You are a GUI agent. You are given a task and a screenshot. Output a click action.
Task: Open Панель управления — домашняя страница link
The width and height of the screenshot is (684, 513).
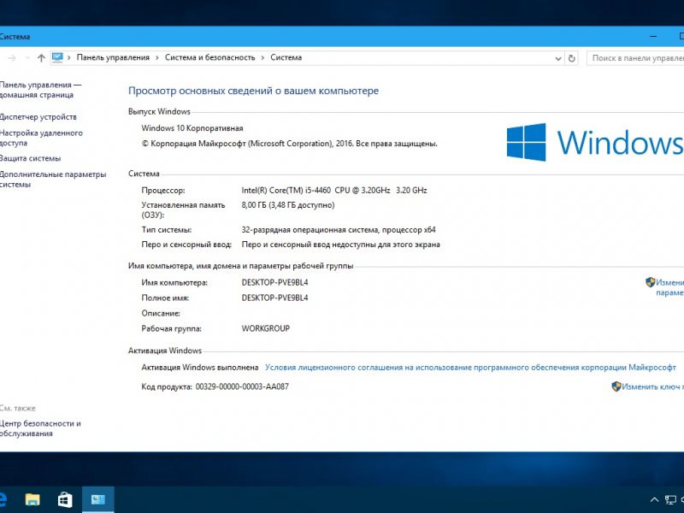[x=40, y=90]
